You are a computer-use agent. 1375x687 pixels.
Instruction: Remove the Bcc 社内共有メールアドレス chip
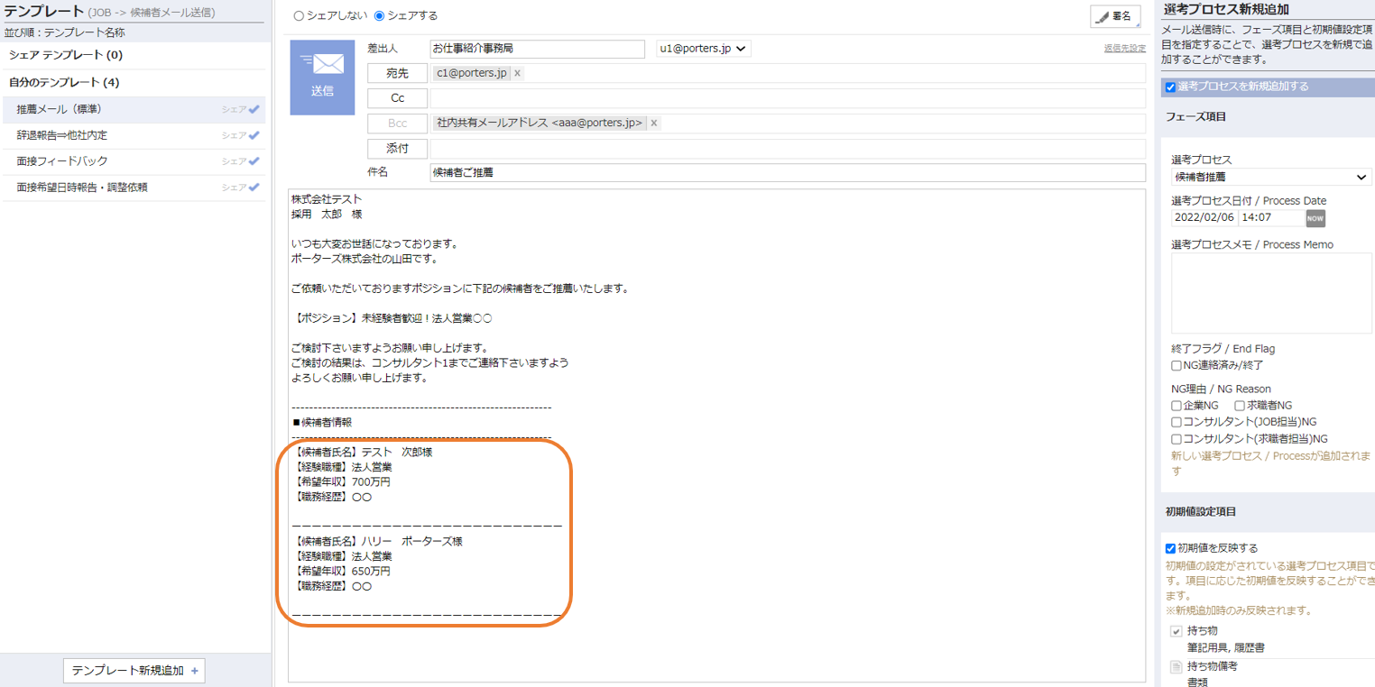(654, 123)
